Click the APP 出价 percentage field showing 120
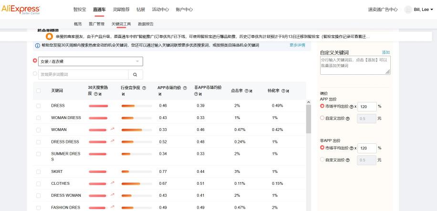The image size is (437, 211). pos(367,107)
